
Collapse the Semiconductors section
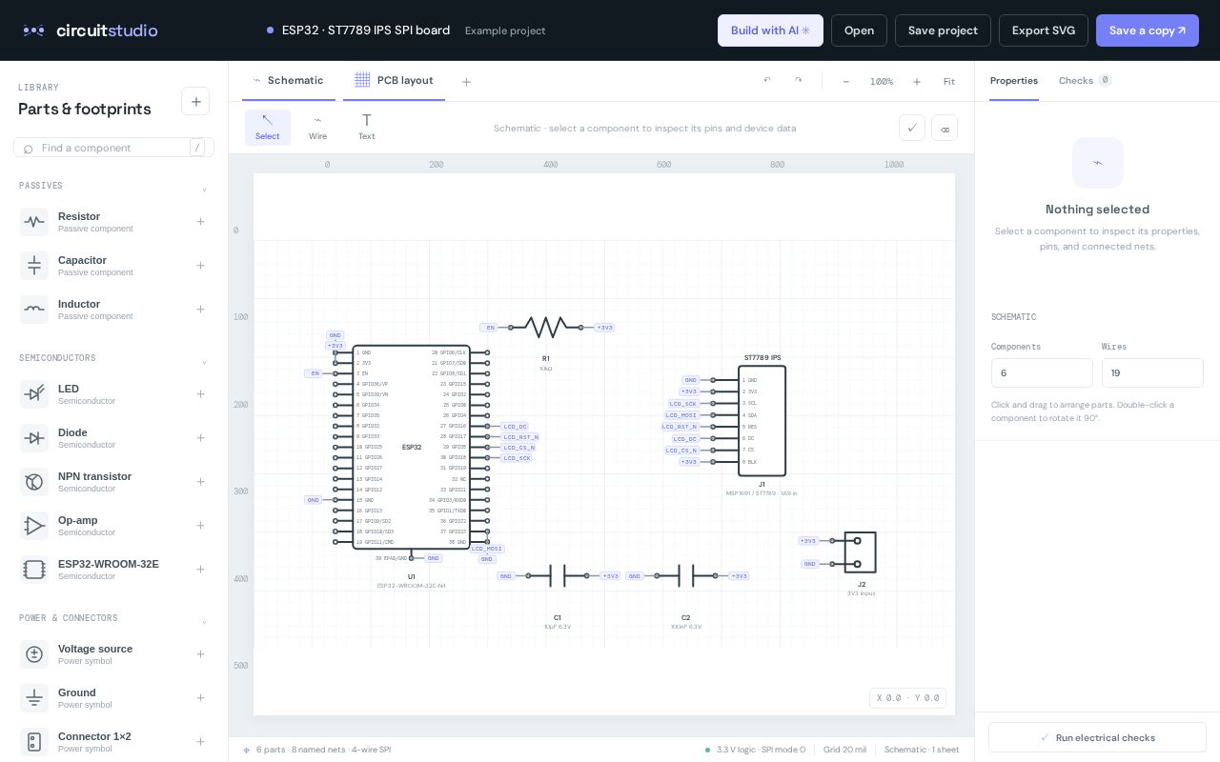[x=204, y=362]
